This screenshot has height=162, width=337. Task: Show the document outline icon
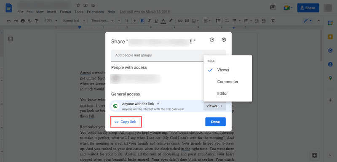pos(11,39)
